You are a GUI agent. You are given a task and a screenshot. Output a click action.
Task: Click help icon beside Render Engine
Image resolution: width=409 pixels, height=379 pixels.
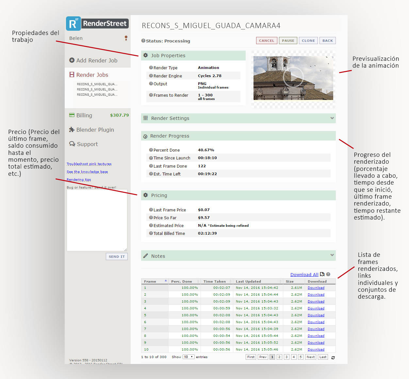(151, 76)
